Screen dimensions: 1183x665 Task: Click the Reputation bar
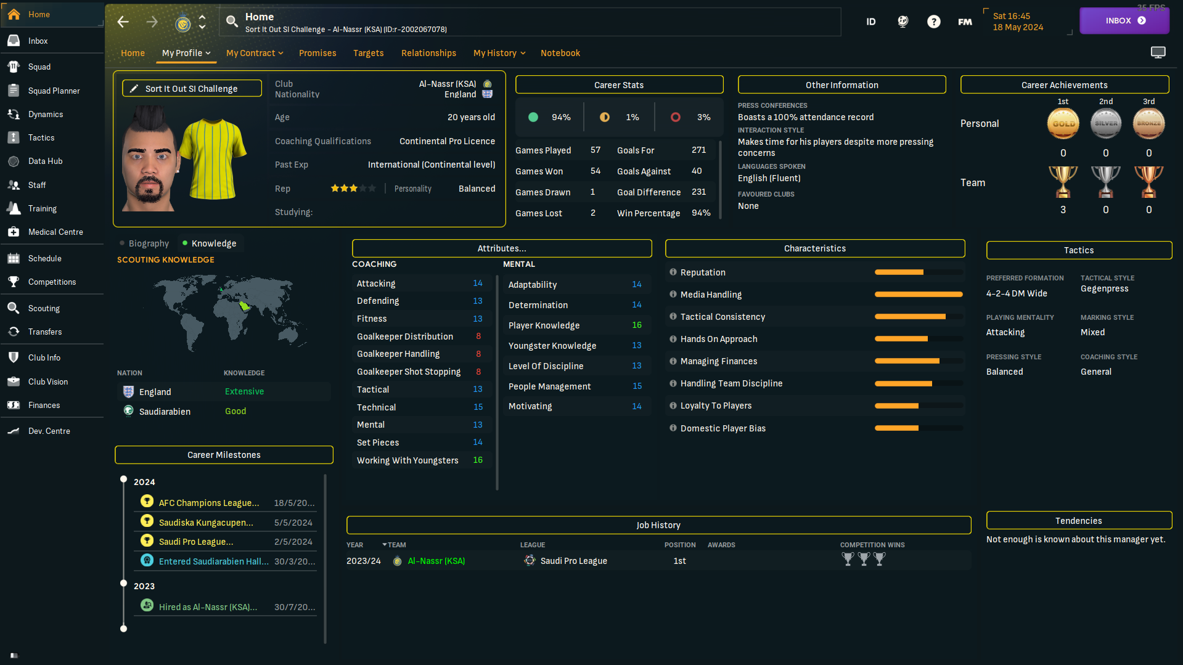919,272
